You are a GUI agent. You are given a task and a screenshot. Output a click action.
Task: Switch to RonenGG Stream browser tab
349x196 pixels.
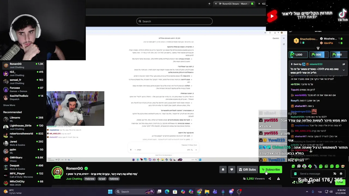[234, 4]
